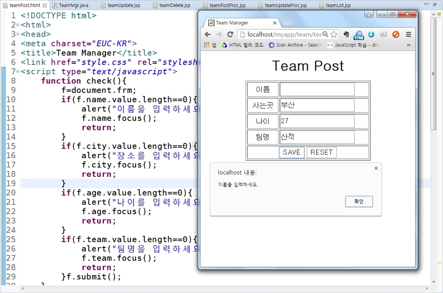Open the teamUpdateProc.jsp editor tab
This screenshot has width=443, height=293.
(x=286, y=5)
